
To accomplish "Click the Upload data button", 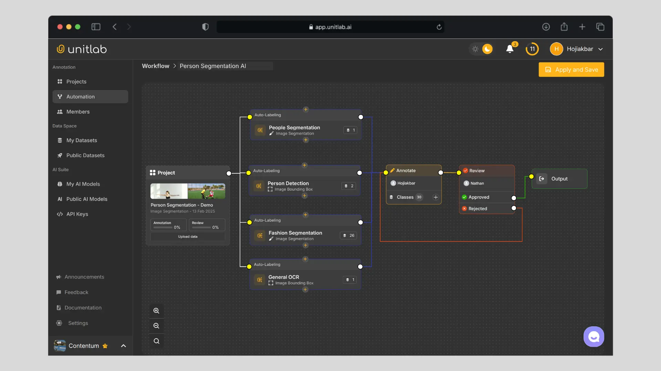I will [188, 237].
